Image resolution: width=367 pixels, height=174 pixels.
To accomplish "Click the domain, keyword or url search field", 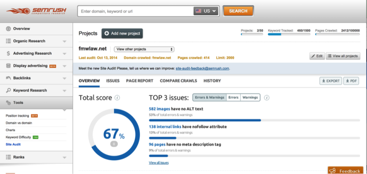I will [135, 11].
